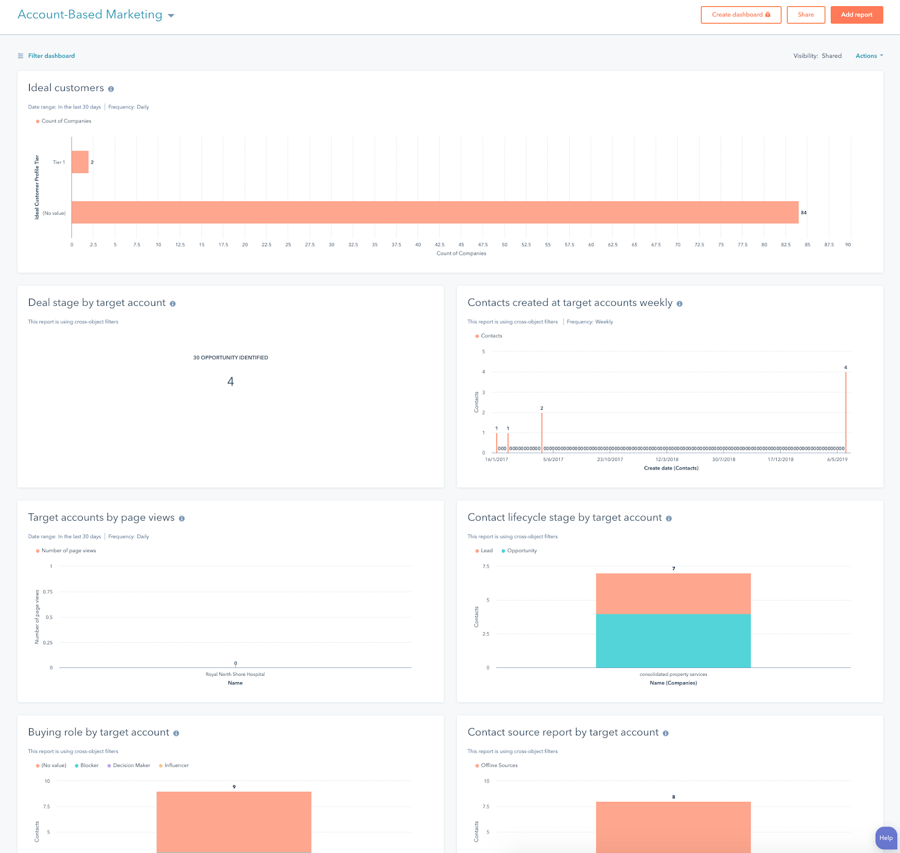The height and width of the screenshot is (853, 900).
Task: Click the Share button
Action: click(805, 15)
